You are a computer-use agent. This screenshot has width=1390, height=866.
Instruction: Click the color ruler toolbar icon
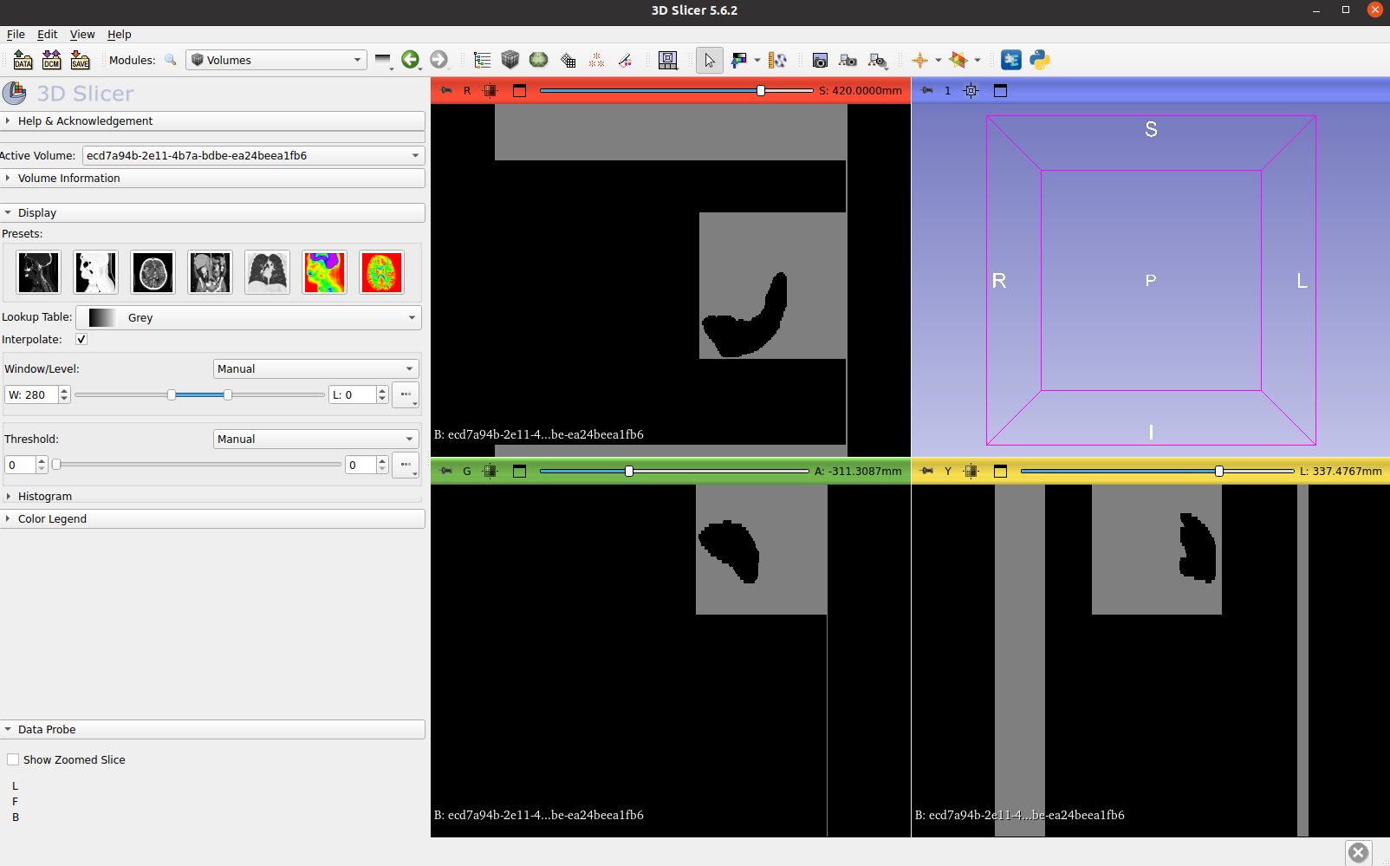(x=777, y=60)
